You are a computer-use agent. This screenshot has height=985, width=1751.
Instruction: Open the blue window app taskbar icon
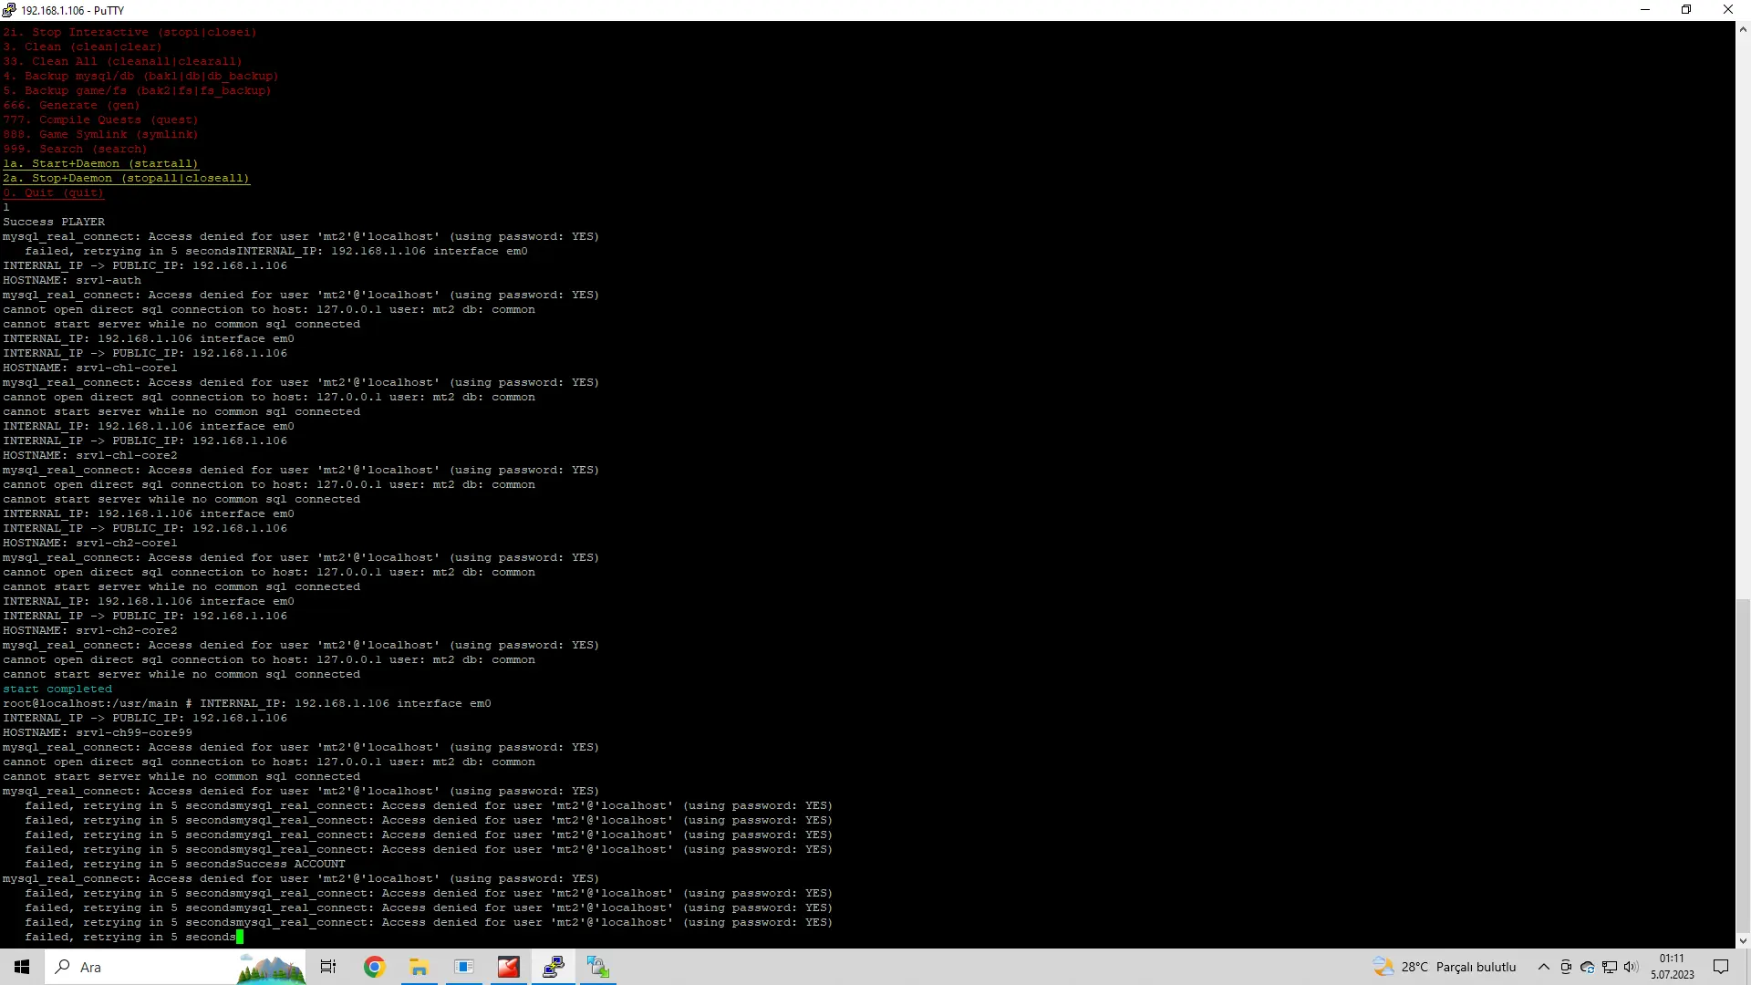(x=463, y=967)
